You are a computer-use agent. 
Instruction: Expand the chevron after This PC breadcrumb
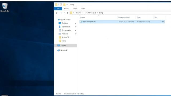pyautogui.click(x=83, y=13)
